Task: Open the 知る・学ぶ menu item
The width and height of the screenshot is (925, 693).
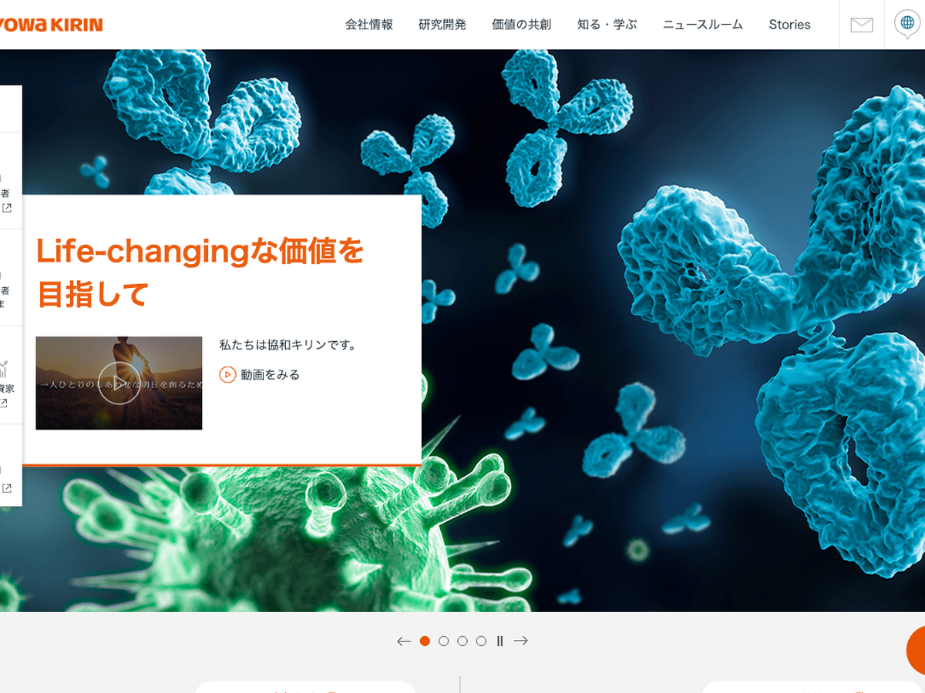Action: tap(607, 25)
